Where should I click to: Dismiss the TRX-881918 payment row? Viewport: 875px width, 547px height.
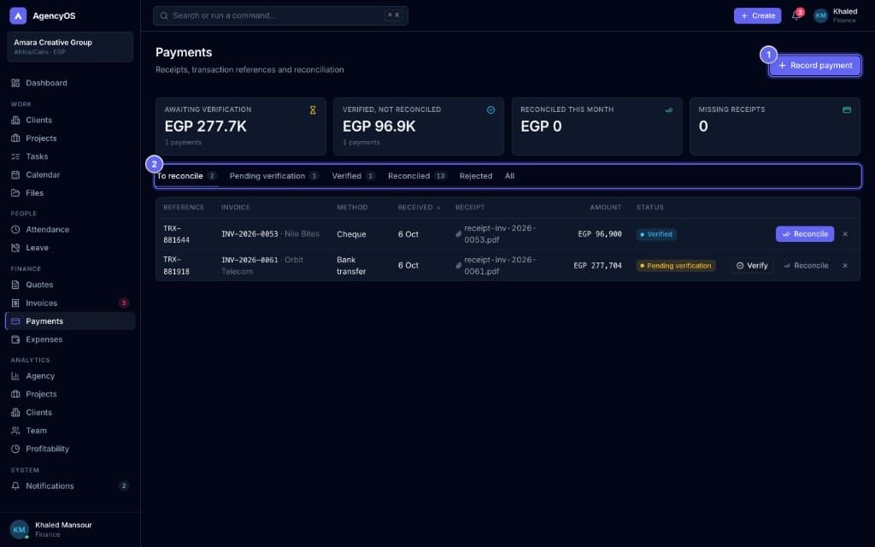pyautogui.click(x=845, y=266)
